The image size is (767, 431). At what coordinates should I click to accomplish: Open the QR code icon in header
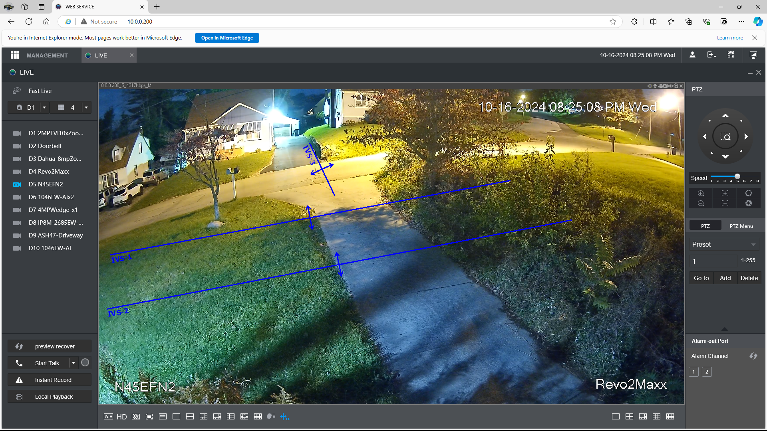click(x=731, y=55)
